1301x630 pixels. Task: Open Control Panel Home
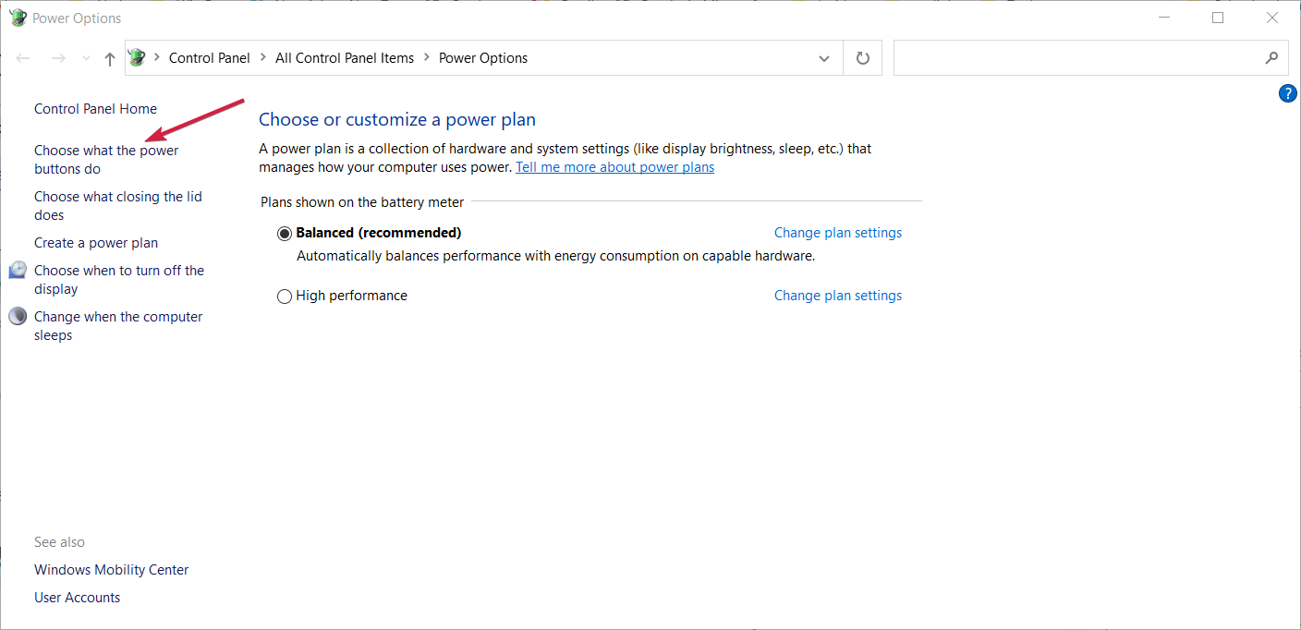pos(95,109)
